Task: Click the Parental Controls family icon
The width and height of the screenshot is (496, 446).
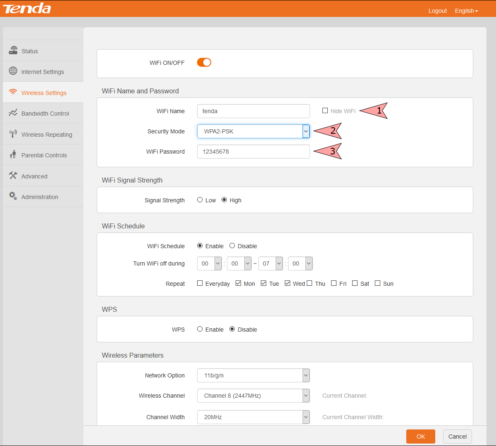Action: point(13,154)
